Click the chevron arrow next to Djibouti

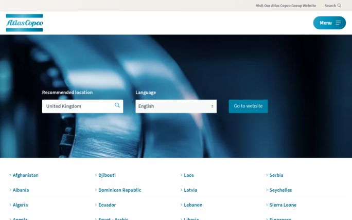96,175
